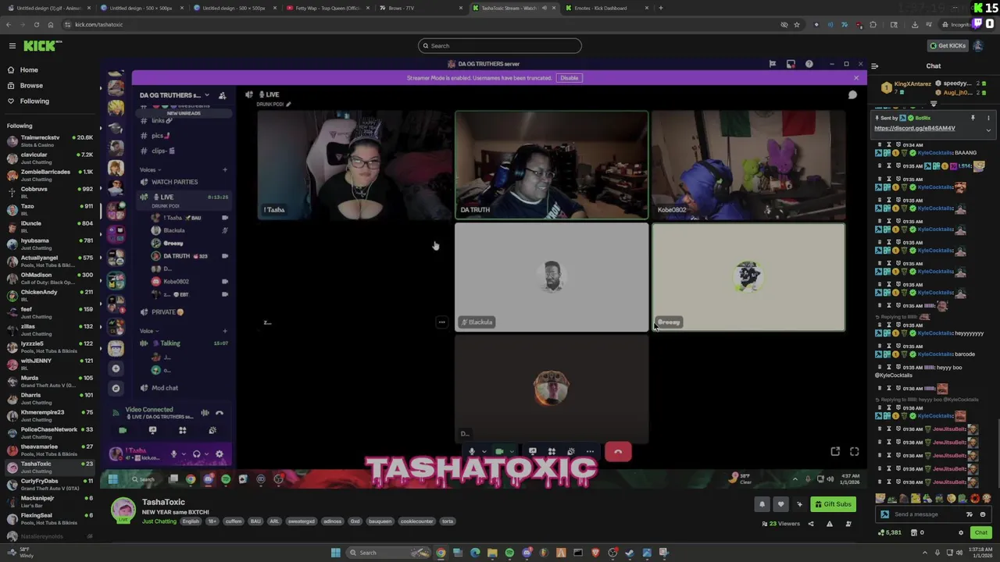Enable stream notifications with the bell
The width and height of the screenshot is (1000, 562).
[x=762, y=504]
